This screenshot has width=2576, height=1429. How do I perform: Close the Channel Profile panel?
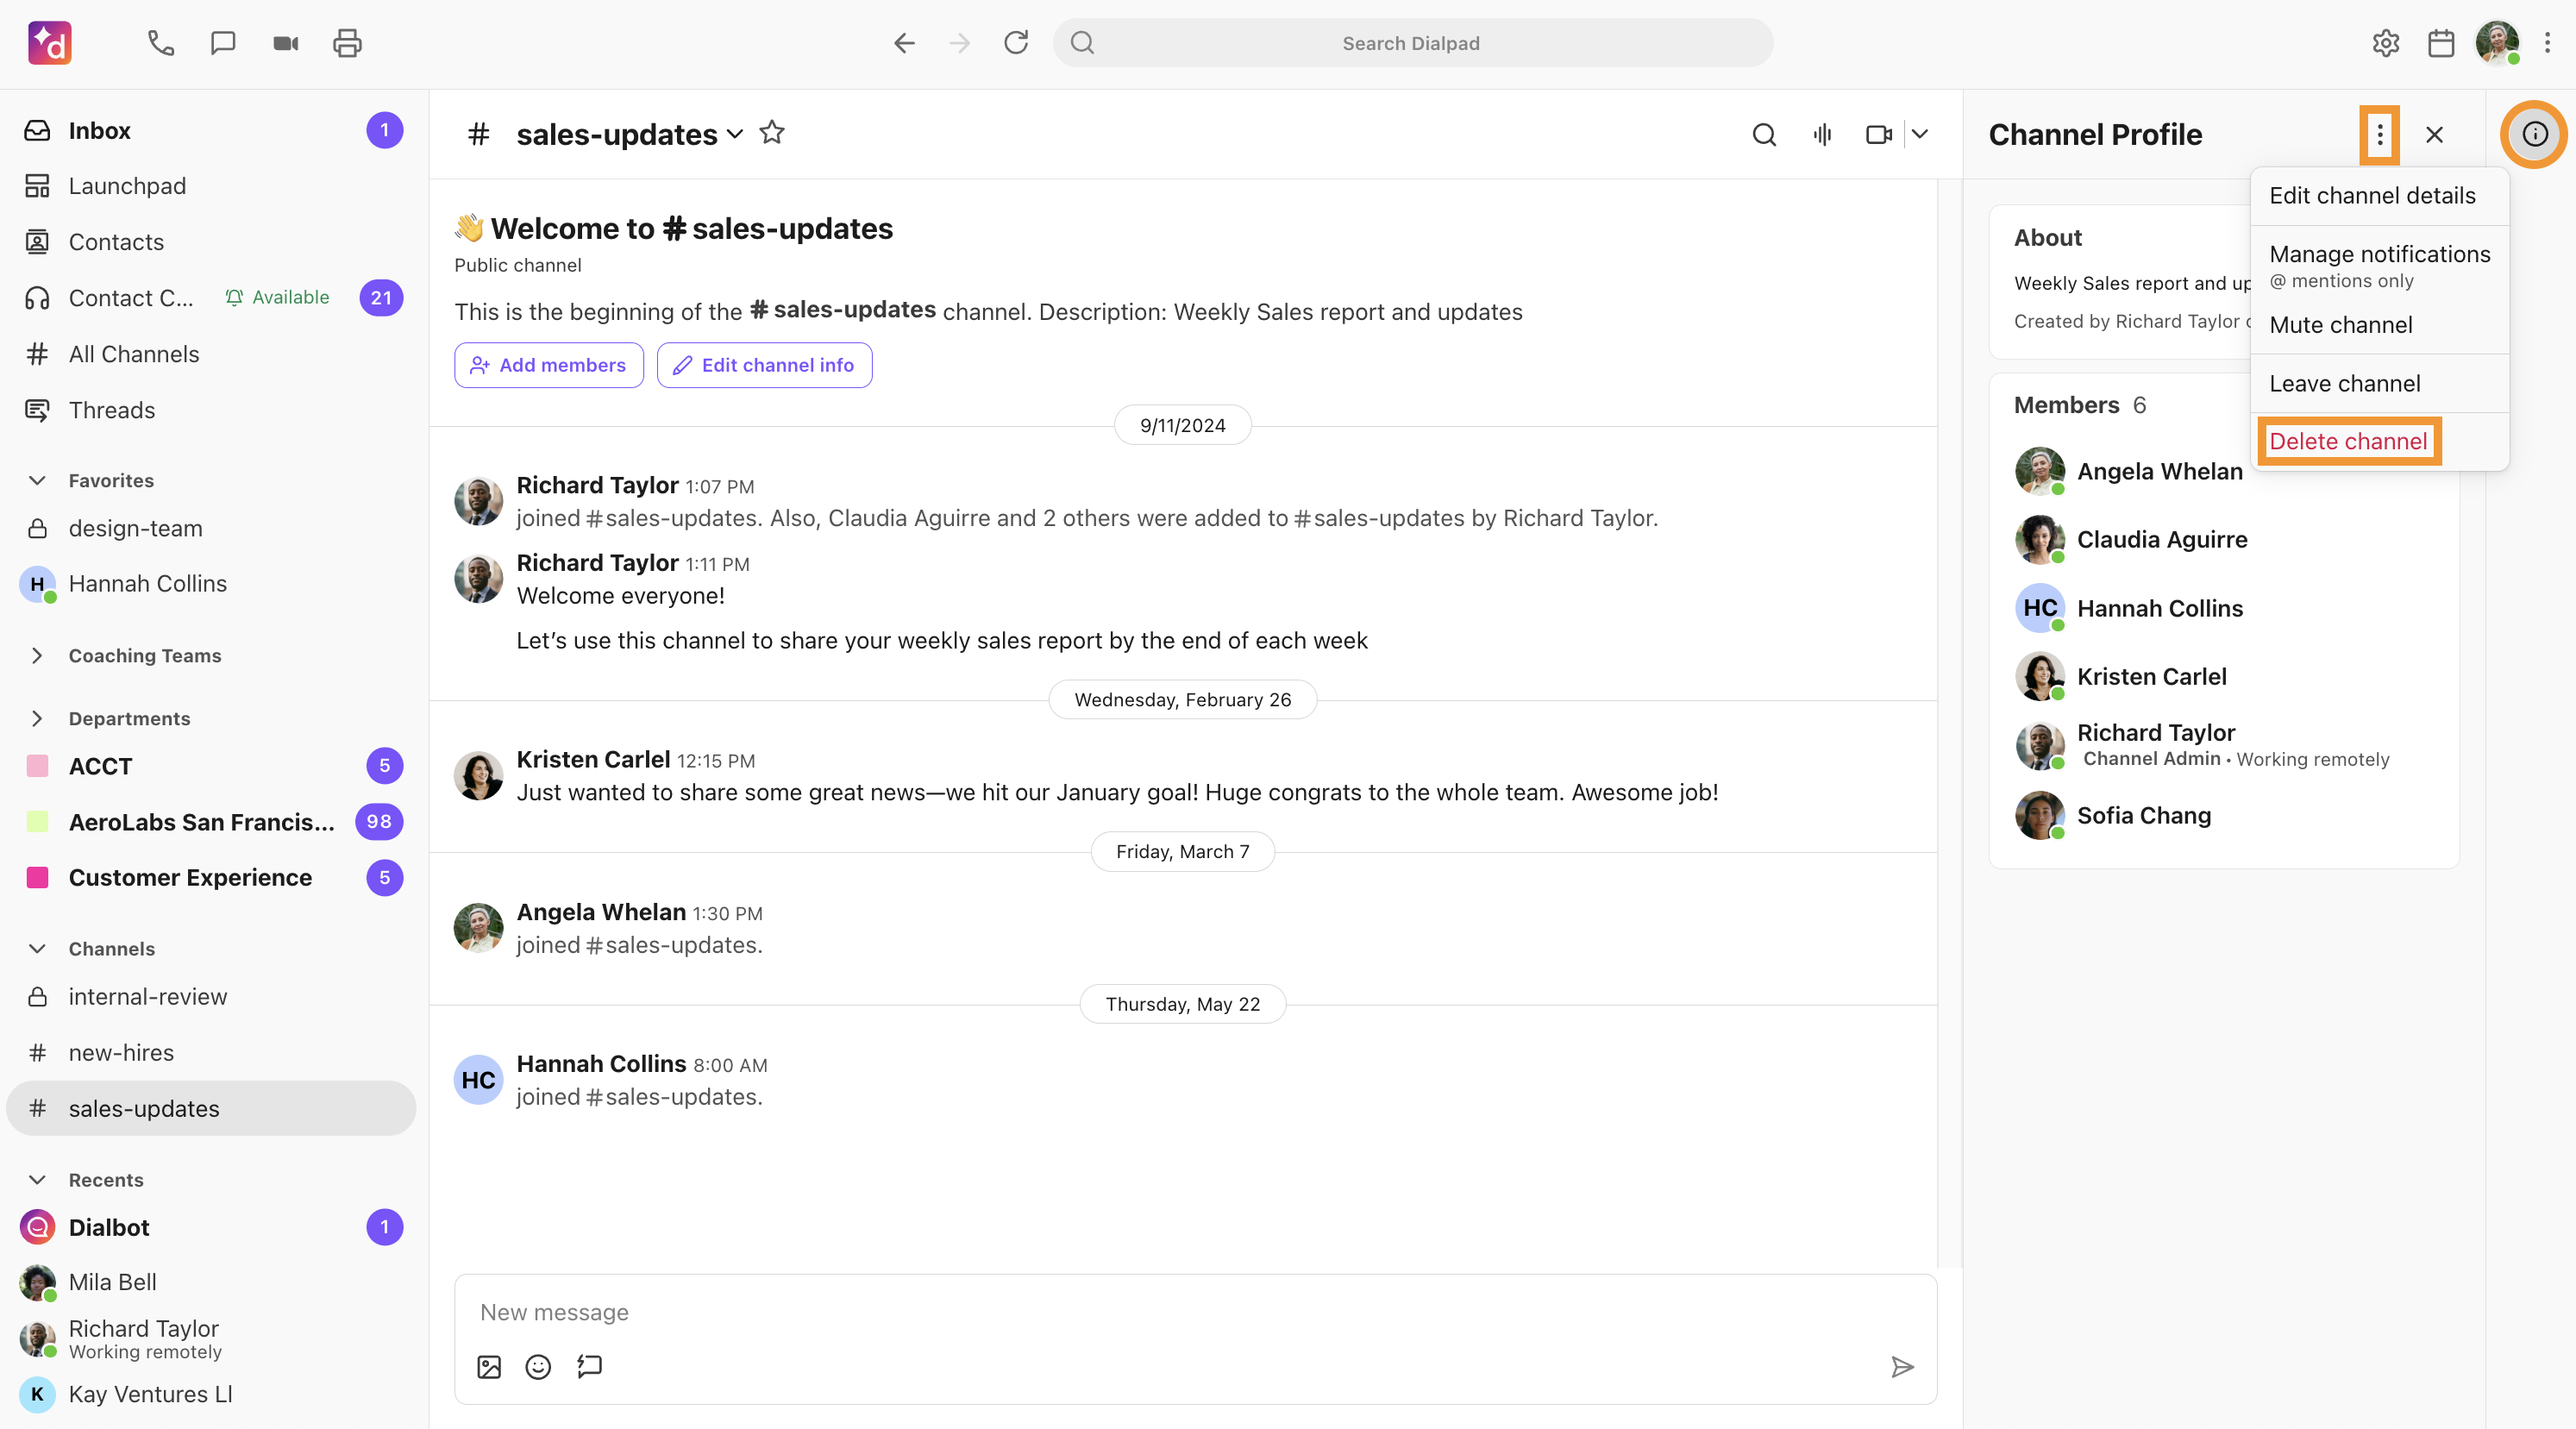pyautogui.click(x=2435, y=134)
